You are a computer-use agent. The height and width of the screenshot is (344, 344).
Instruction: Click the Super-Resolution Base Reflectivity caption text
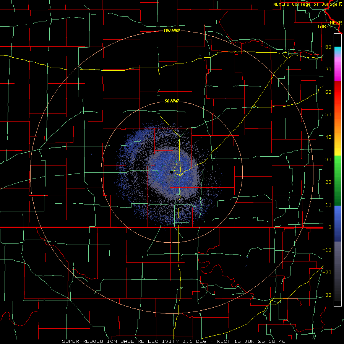pyautogui.click(x=120, y=341)
